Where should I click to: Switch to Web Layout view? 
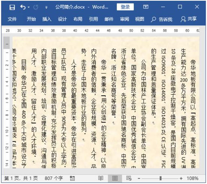click(x=129, y=178)
